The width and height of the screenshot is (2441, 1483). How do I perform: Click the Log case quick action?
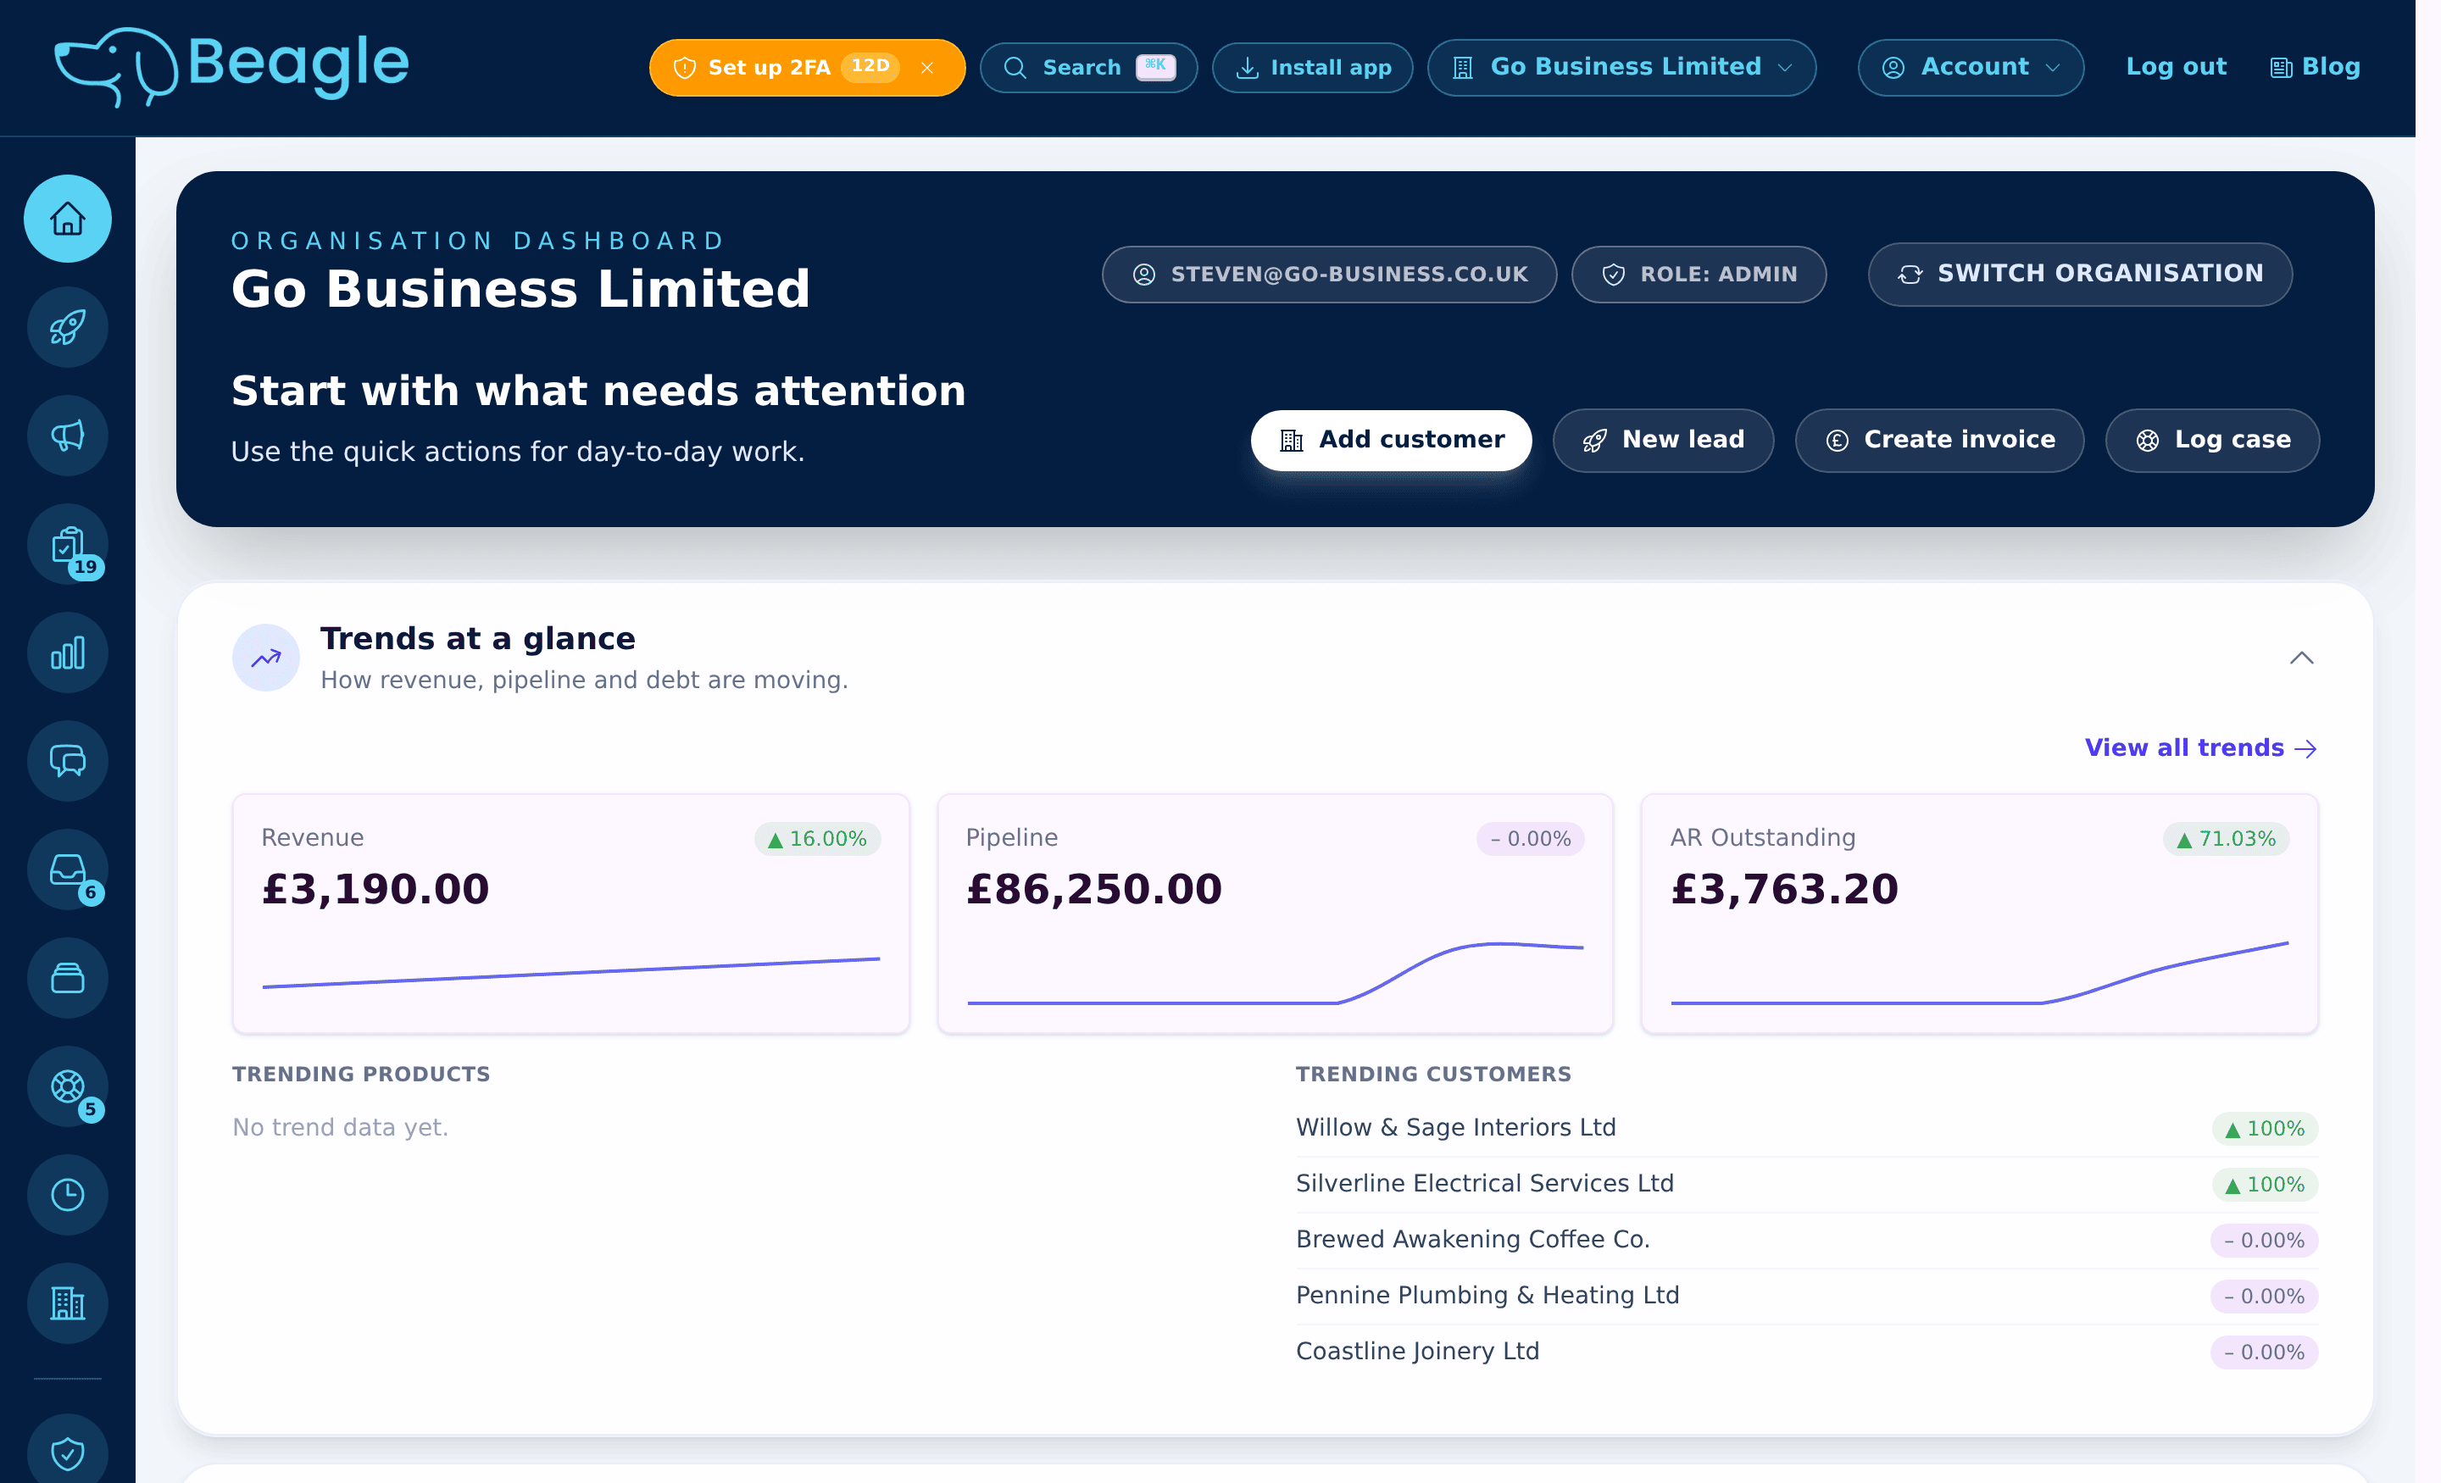(2212, 440)
